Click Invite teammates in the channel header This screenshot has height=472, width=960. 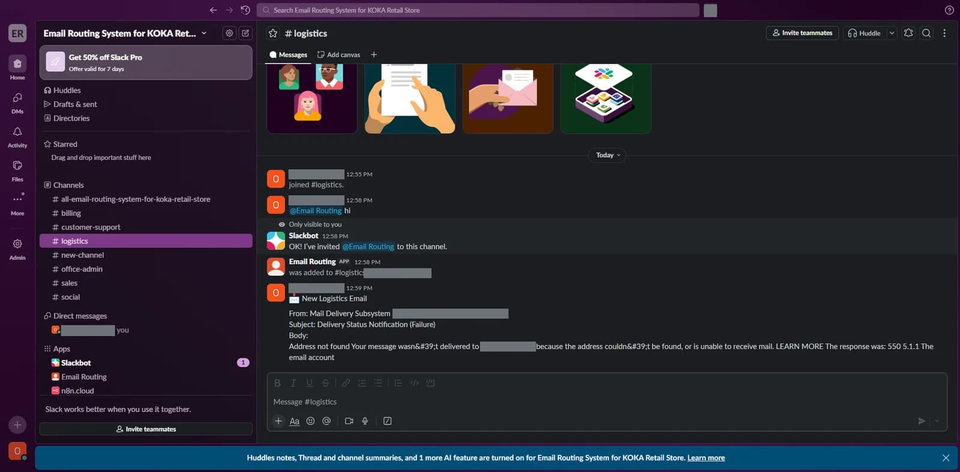802,33
